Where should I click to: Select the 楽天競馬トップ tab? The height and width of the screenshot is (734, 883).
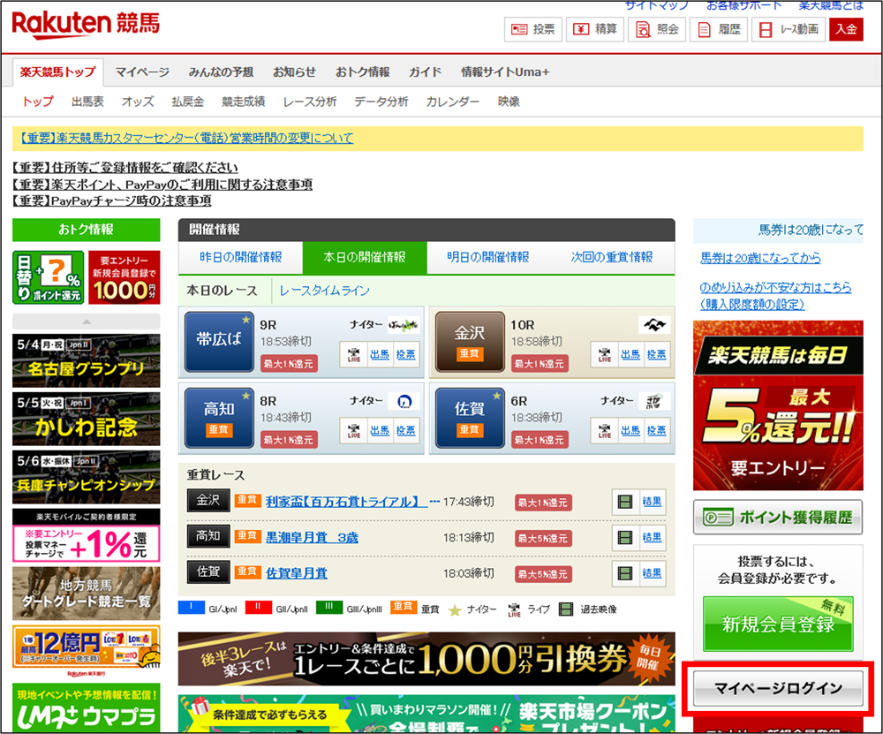58,72
